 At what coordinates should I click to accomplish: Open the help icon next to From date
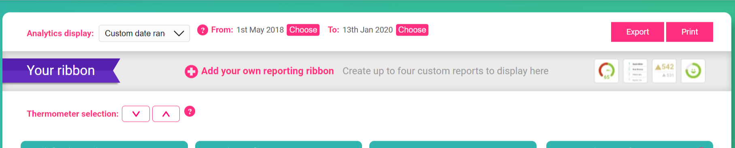202,30
